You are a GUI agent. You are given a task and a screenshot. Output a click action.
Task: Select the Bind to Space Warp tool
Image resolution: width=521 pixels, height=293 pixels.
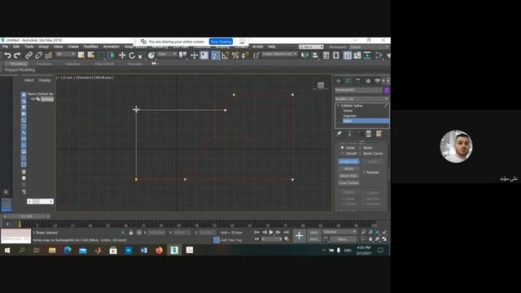(x=49, y=55)
